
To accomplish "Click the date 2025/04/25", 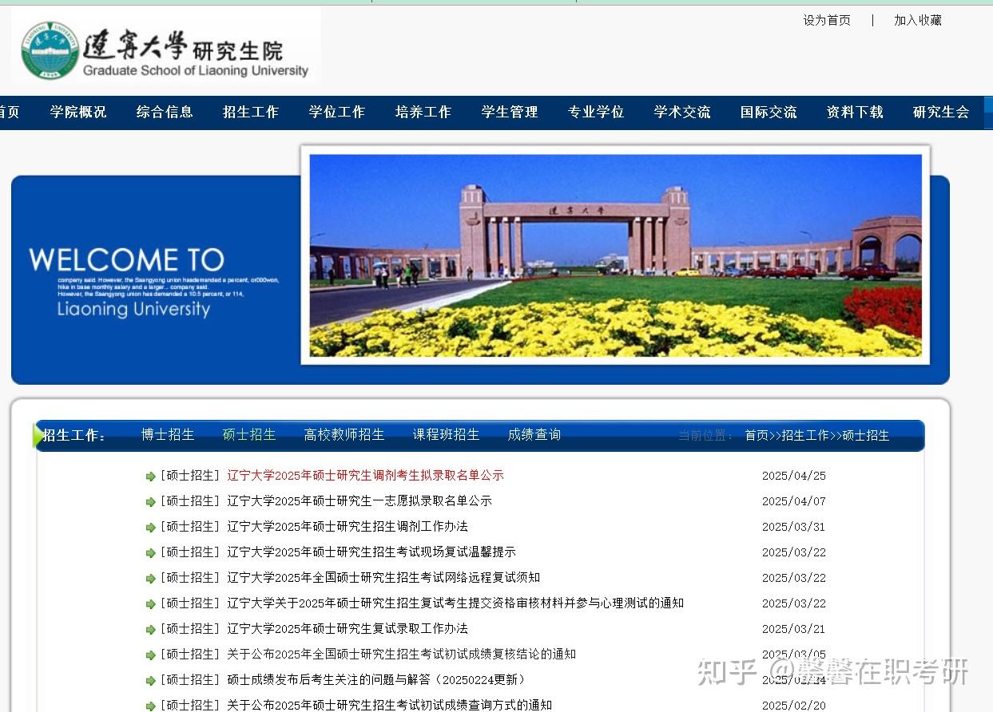I will click(794, 476).
